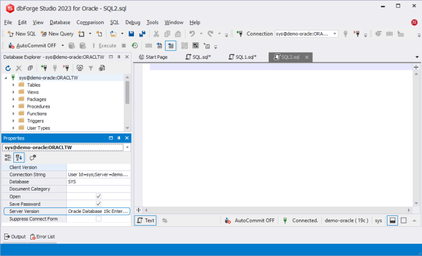Click the alphabetical sort icon in Properties
The width and height of the screenshot is (422, 256).
coord(19,157)
